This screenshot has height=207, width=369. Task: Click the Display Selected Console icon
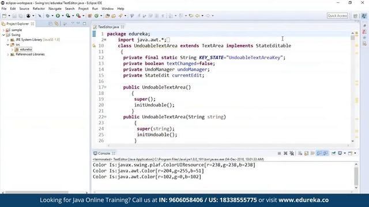click(x=340, y=154)
